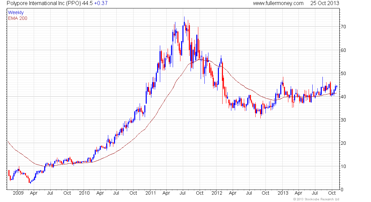Click the 50 price axis label

[x=343, y=73]
